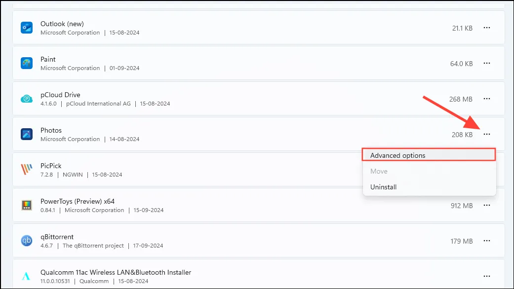The image size is (514, 289).
Task: Click the Photos app icon
Action: 27,134
